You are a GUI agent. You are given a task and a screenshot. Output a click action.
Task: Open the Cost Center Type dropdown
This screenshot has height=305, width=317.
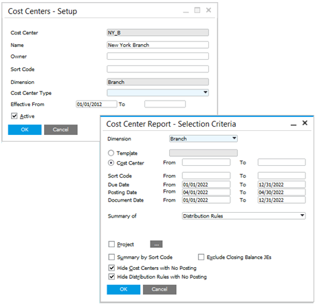coord(157,93)
